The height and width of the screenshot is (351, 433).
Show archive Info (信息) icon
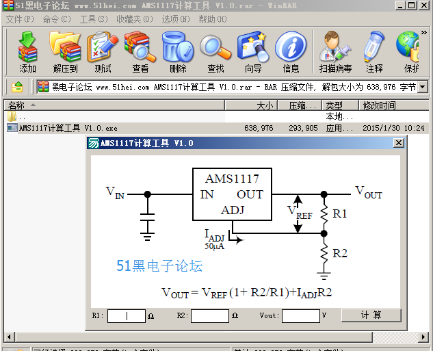(291, 51)
